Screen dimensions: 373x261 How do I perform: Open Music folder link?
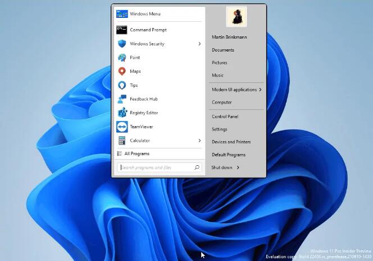coord(217,75)
